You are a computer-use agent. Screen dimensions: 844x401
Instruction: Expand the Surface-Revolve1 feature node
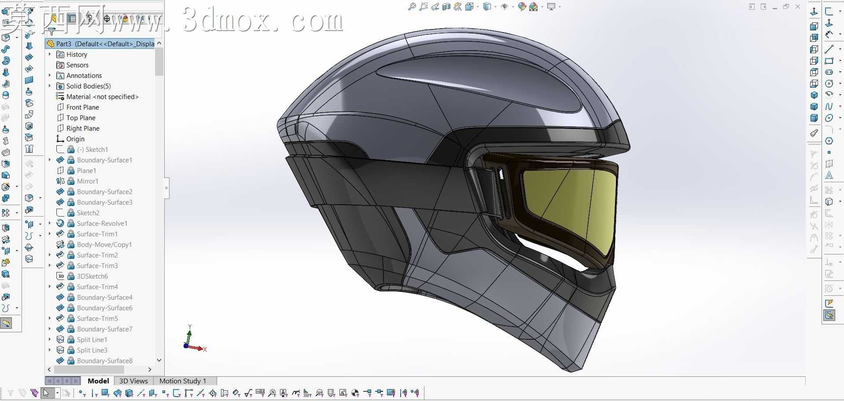(x=49, y=223)
